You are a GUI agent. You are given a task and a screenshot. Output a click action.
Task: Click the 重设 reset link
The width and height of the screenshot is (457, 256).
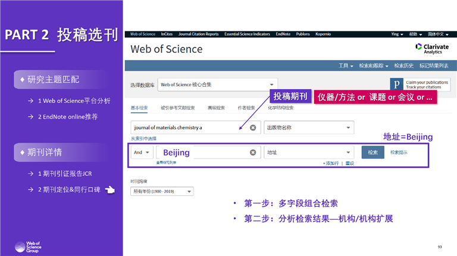(x=350, y=163)
